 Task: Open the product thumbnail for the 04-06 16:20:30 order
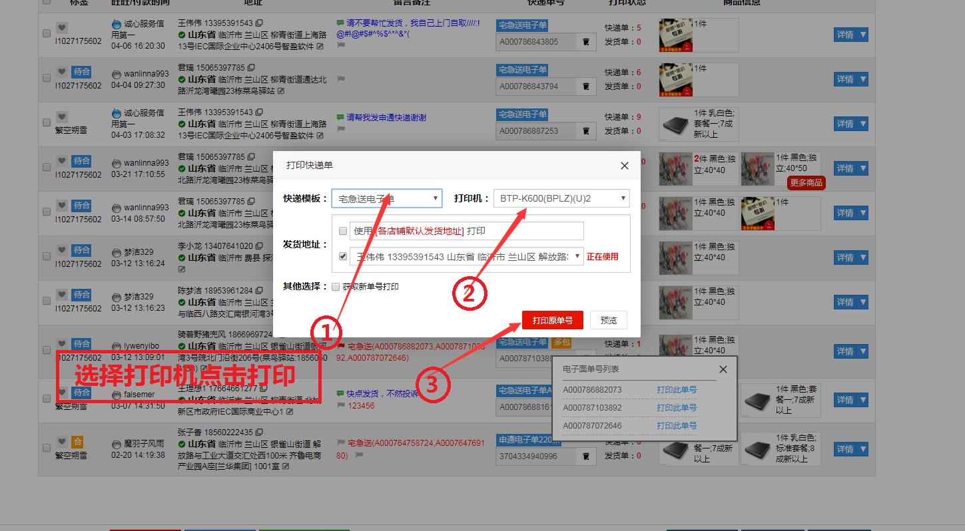click(x=675, y=35)
